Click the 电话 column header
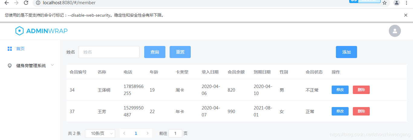This screenshot has width=413, height=140. tap(128, 72)
